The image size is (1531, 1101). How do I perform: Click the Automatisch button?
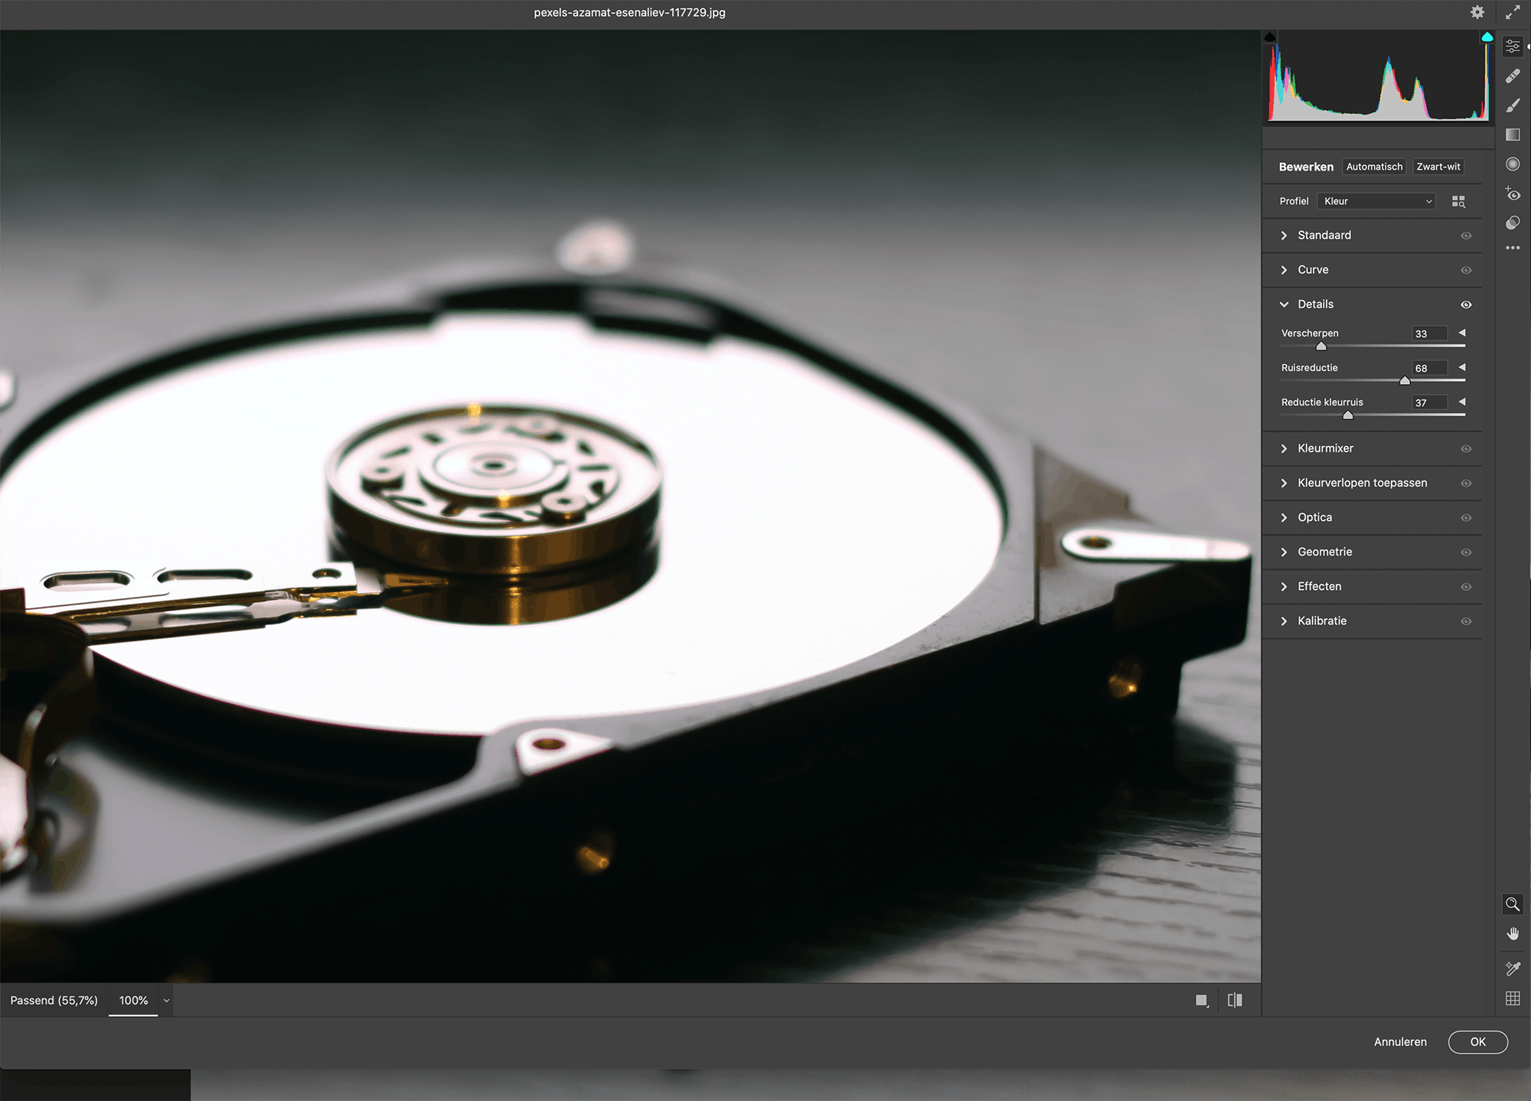(1374, 167)
